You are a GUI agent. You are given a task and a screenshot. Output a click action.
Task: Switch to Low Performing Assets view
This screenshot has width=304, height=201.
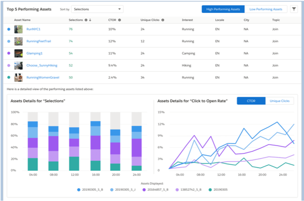pos(266,9)
